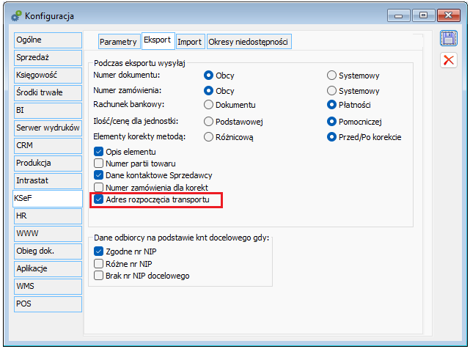Open the WWW section
Screen dimensions: 470x349
48,234
